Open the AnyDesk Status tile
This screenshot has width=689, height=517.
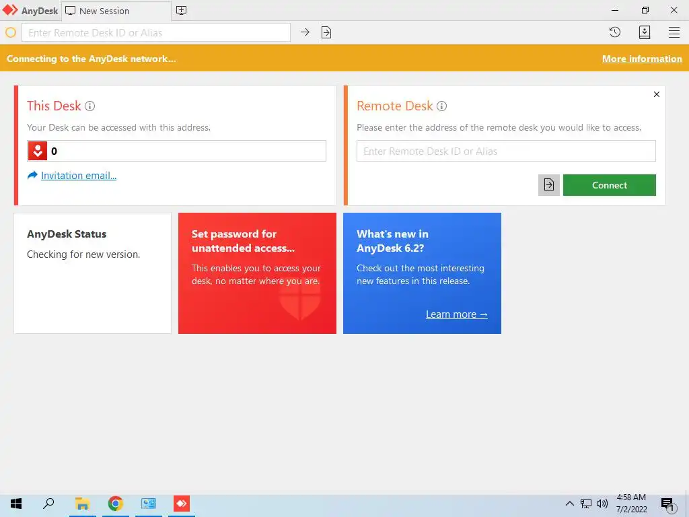93,273
